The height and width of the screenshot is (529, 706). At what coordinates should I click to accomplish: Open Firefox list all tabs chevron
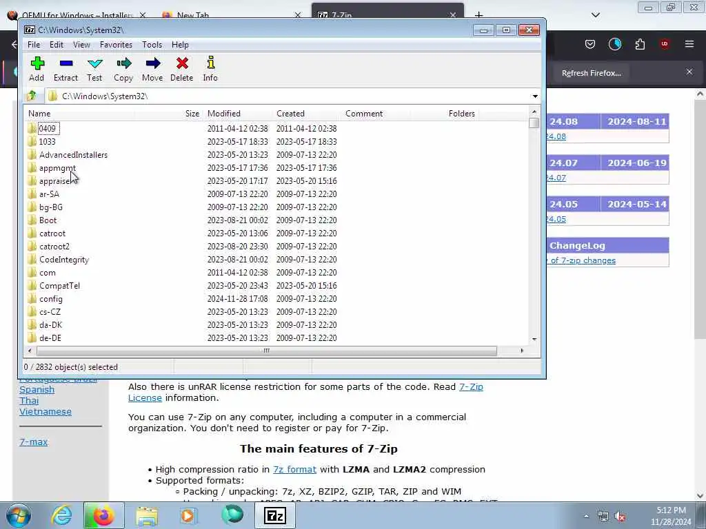(596, 15)
